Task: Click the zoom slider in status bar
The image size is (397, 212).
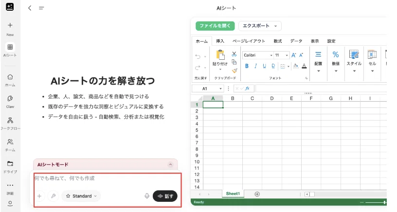Action: (376, 202)
